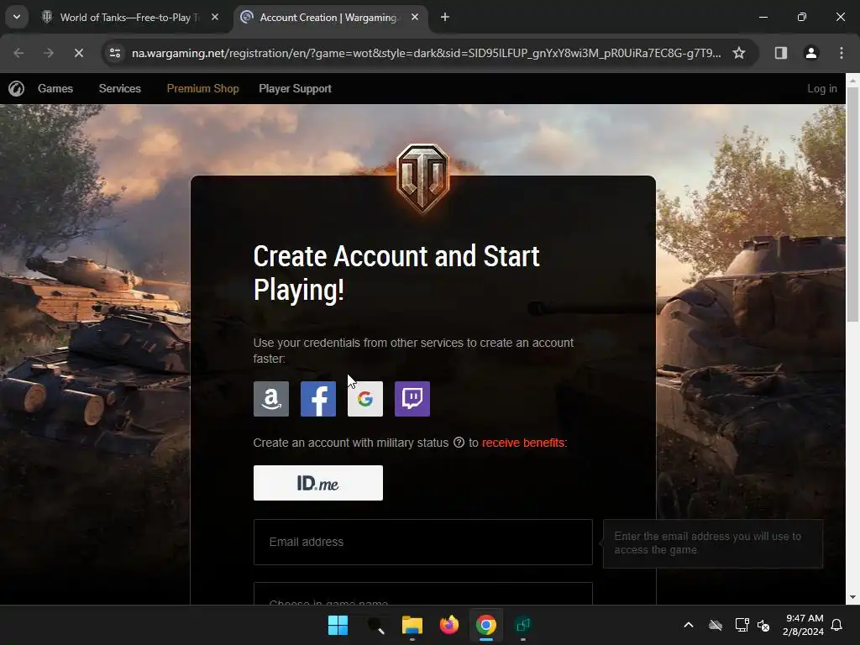Sign up with the Amazon icon
This screenshot has width=860, height=645.
(x=271, y=399)
